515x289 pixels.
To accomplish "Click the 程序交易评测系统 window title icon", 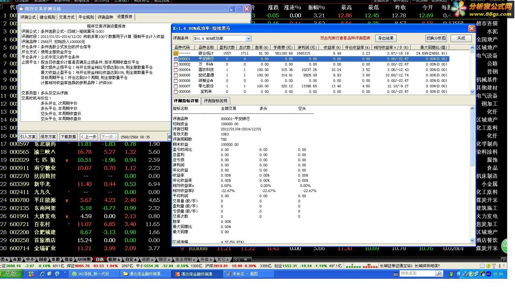I will point(21,9).
